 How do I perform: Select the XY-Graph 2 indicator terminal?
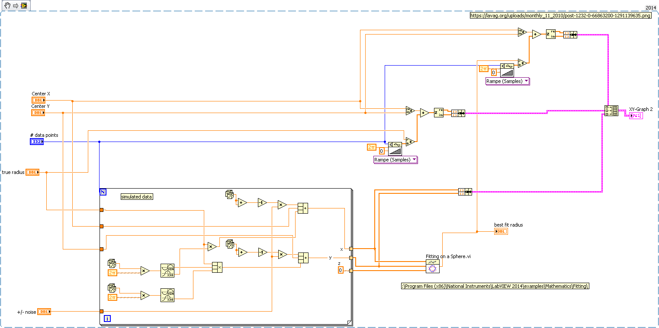(x=636, y=116)
